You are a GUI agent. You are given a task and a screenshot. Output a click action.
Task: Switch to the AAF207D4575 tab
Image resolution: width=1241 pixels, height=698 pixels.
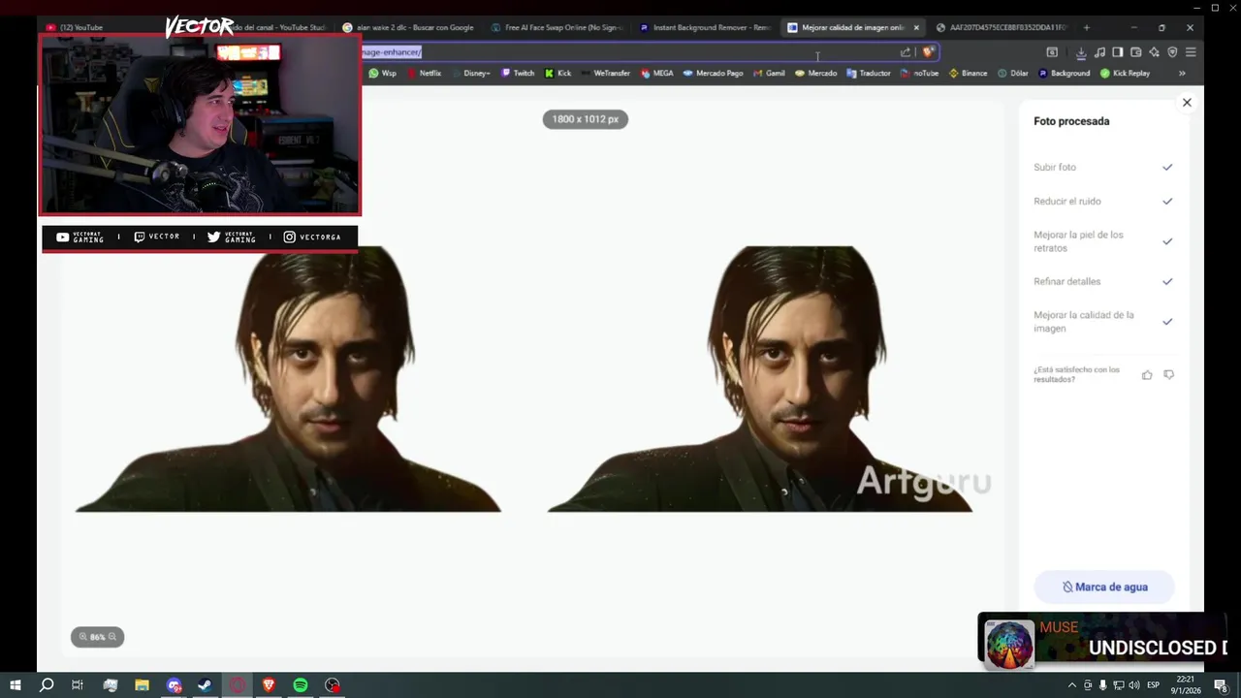[x=1002, y=27]
